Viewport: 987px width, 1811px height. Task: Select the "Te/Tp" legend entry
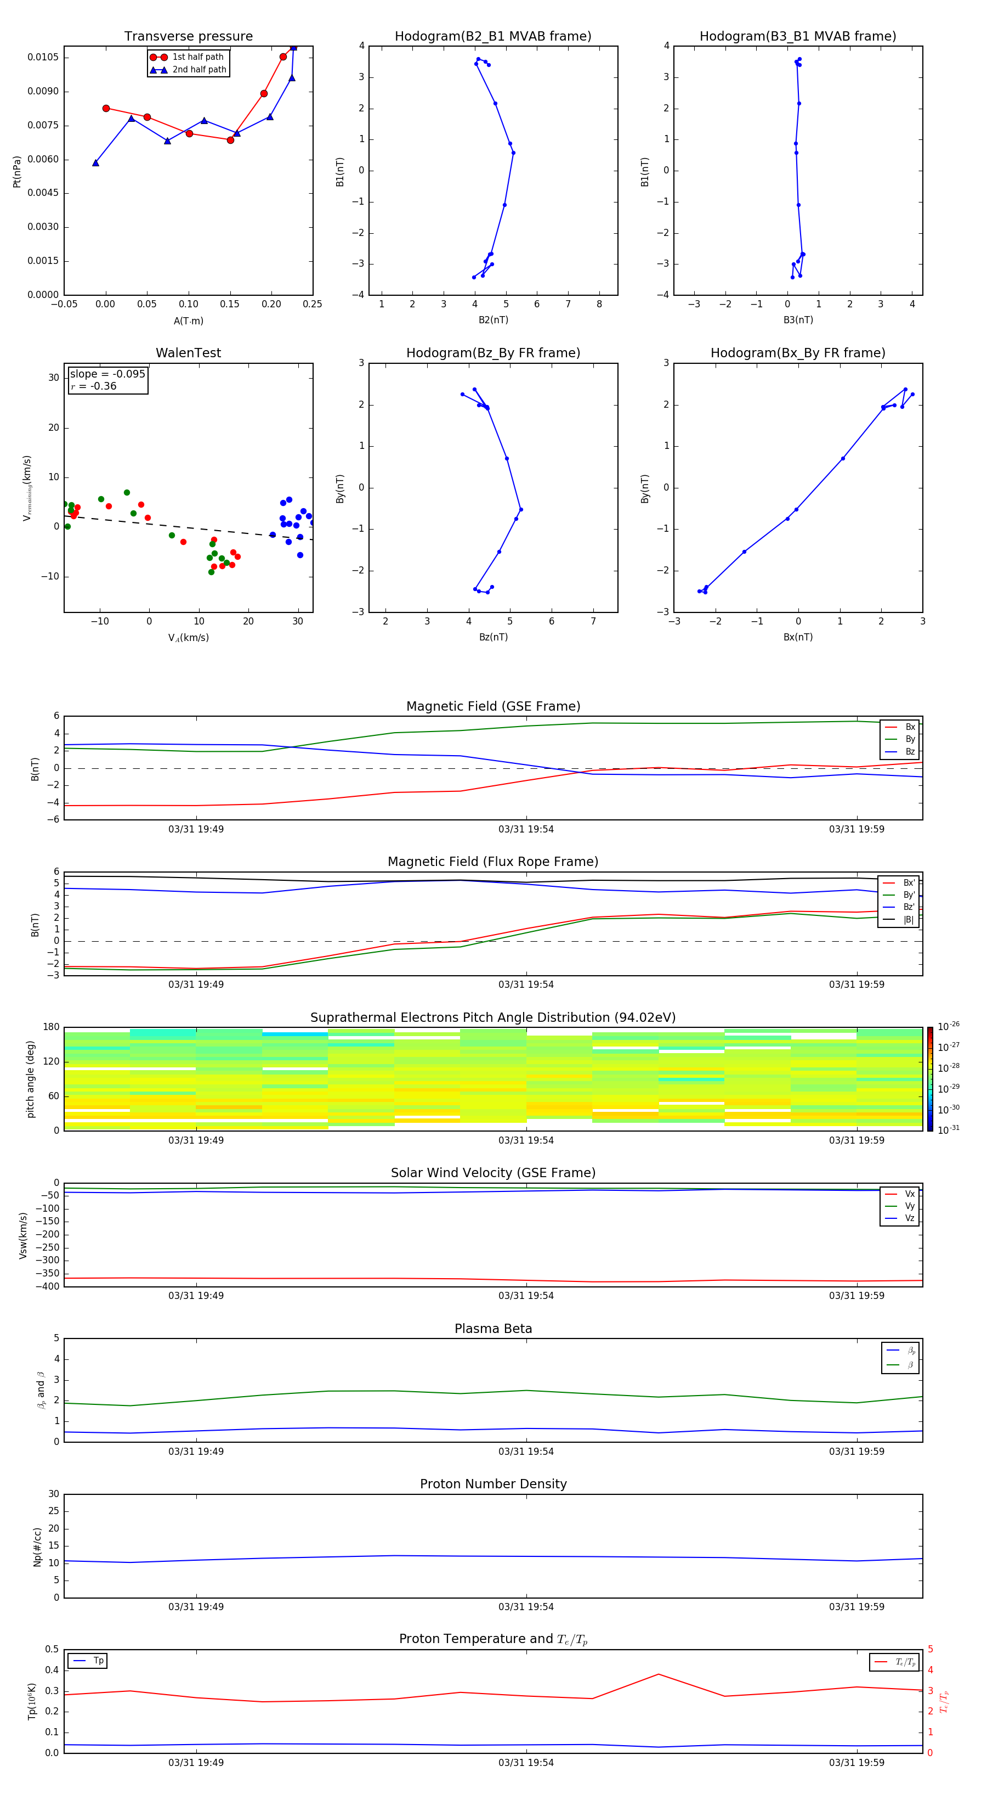click(895, 1662)
